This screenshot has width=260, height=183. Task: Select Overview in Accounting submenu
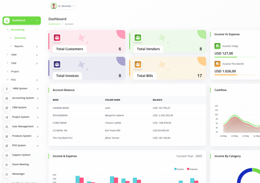coord(20,38)
